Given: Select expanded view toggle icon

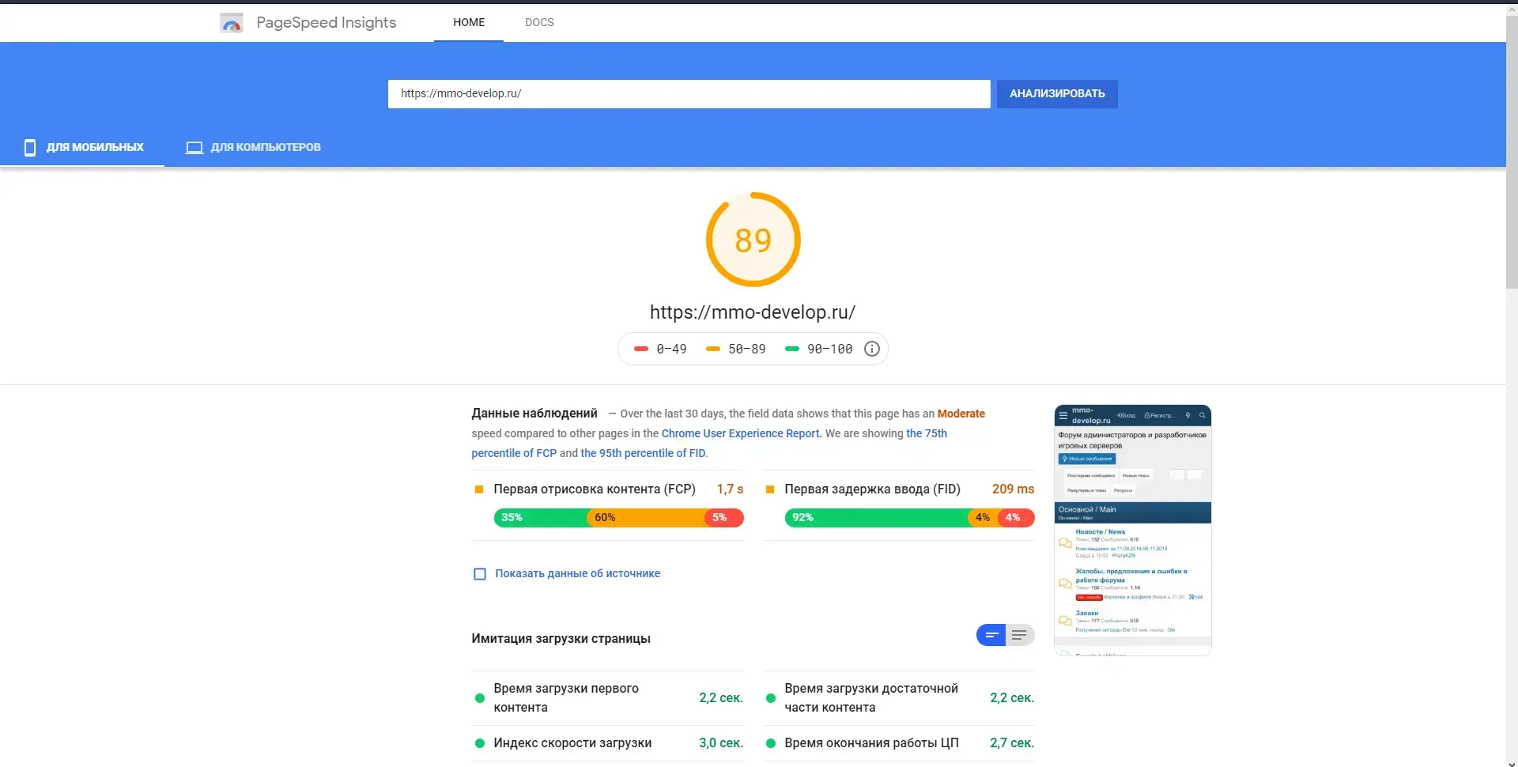Looking at the screenshot, I should (1020, 635).
